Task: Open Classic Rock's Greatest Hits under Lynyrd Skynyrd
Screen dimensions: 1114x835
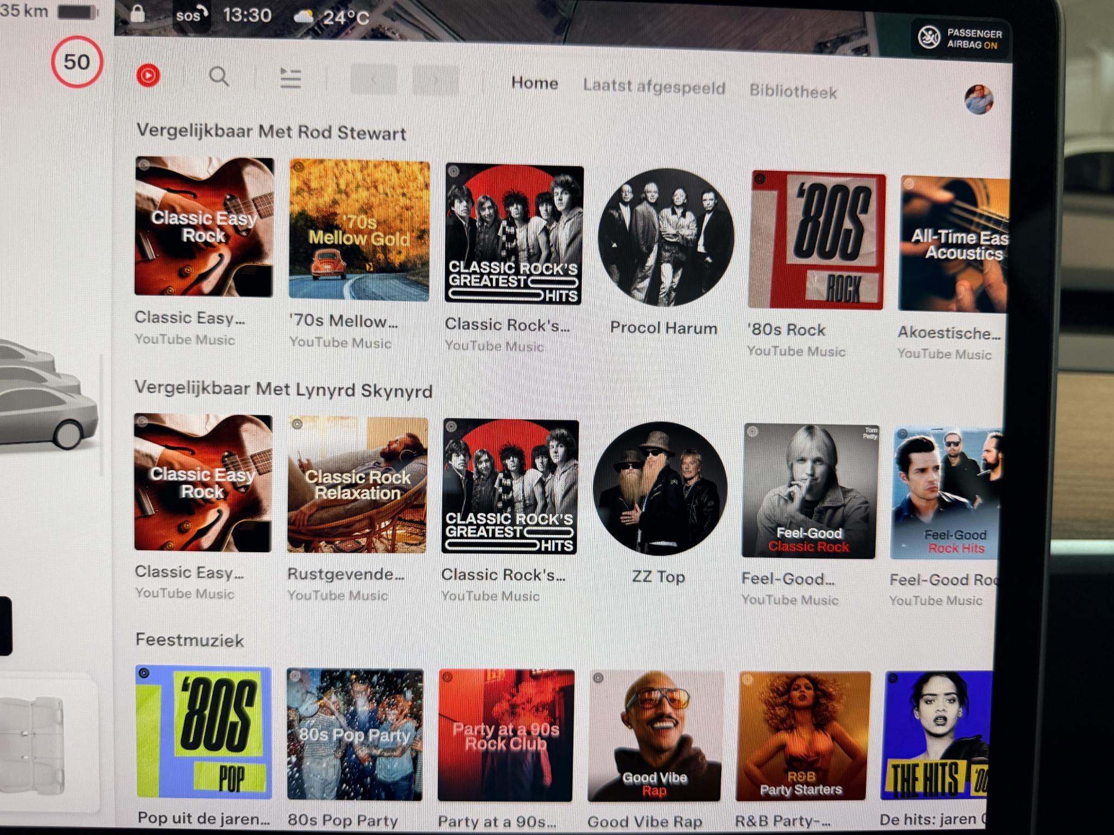Action: tap(510, 487)
